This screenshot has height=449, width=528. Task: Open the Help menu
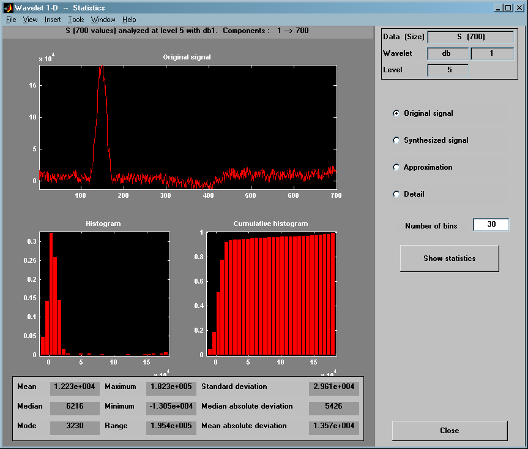click(129, 20)
